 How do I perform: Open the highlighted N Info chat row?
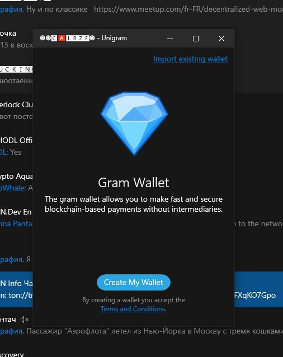pyautogui.click(x=16, y=289)
